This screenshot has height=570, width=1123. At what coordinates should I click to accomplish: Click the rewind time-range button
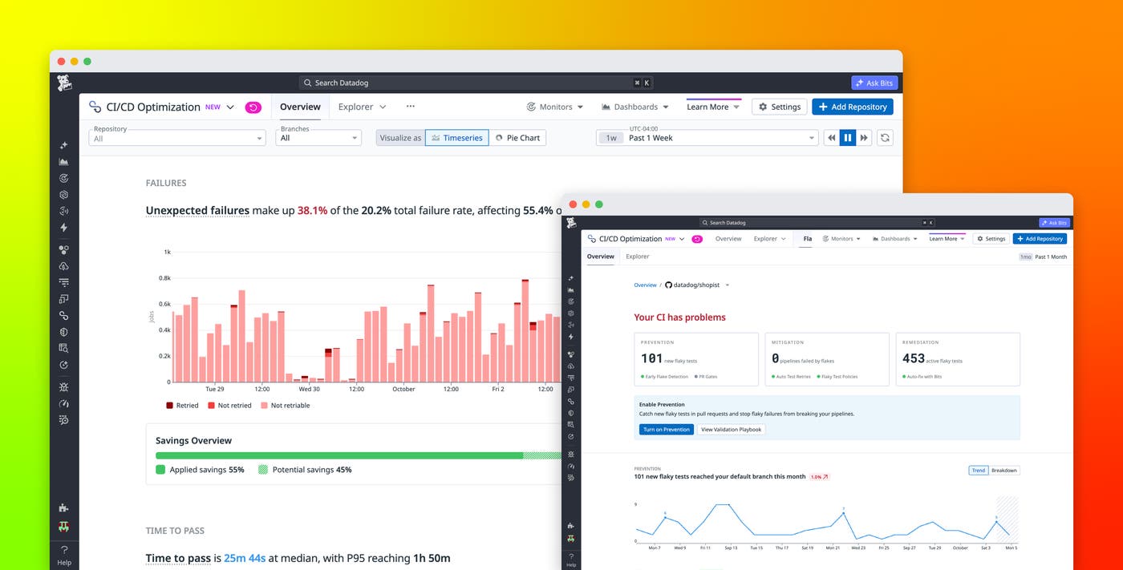coord(832,138)
